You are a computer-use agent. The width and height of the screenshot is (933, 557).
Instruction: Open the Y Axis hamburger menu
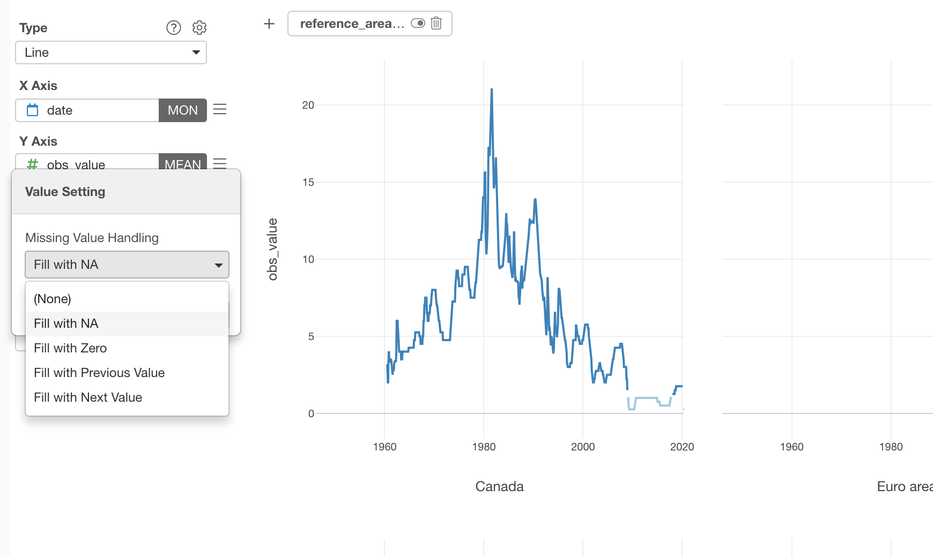point(220,163)
